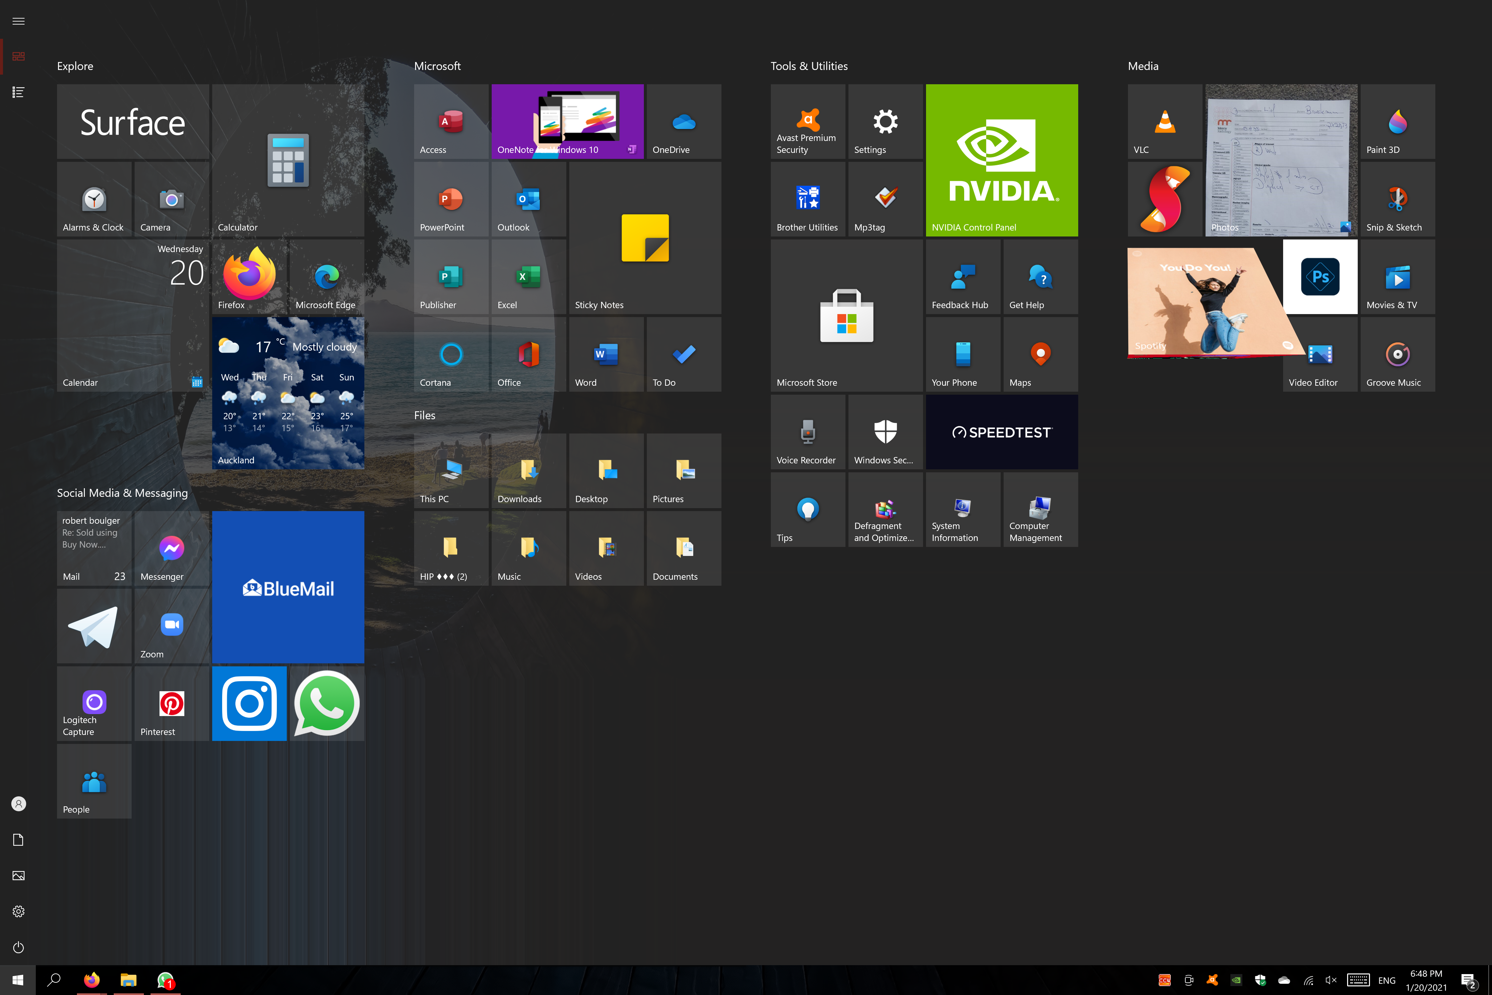The width and height of the screenshot is (1492, 995).
Task: Open the Messenger tile
Action: pos(171,548)
